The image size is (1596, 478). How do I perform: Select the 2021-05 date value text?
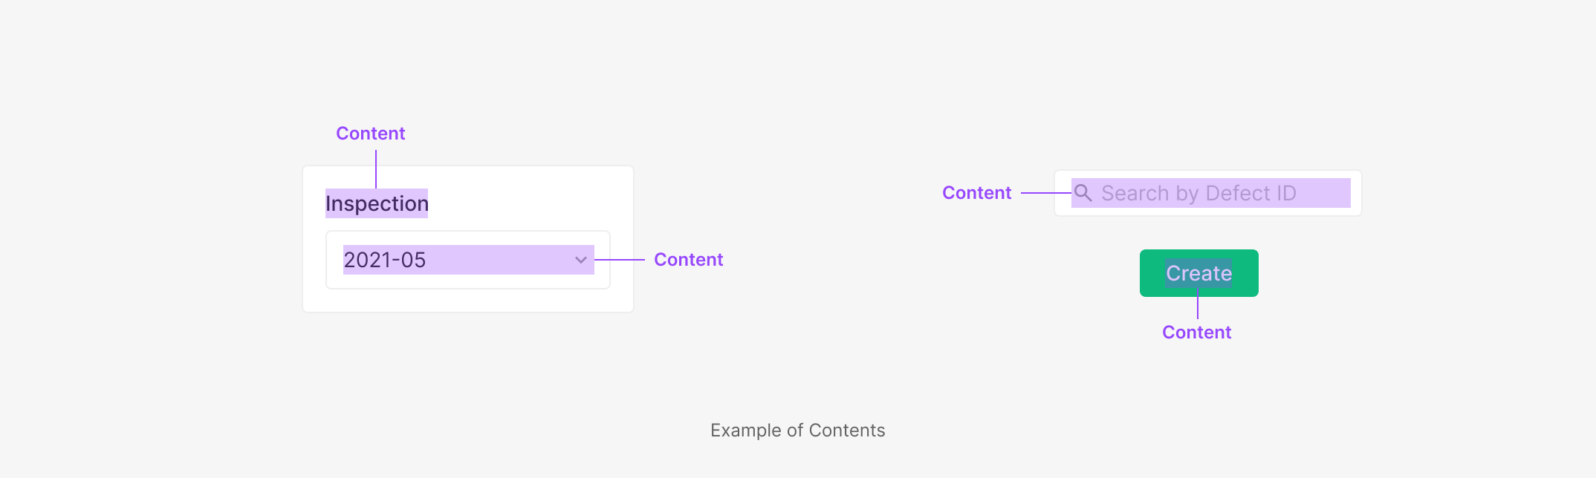pyautogui.click(x=384, y=260)
